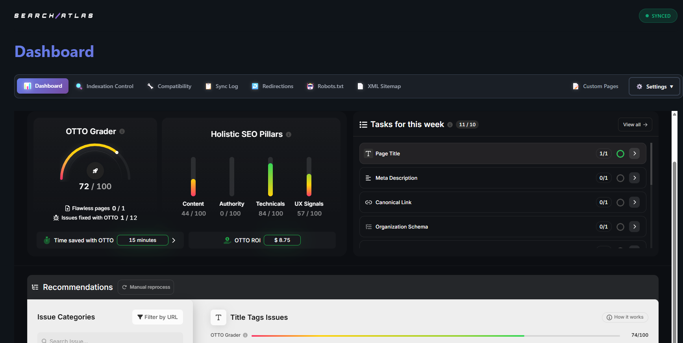Click the 44 / 100 Content score
This screenshot has height=343, width=683.
(194, 214)
